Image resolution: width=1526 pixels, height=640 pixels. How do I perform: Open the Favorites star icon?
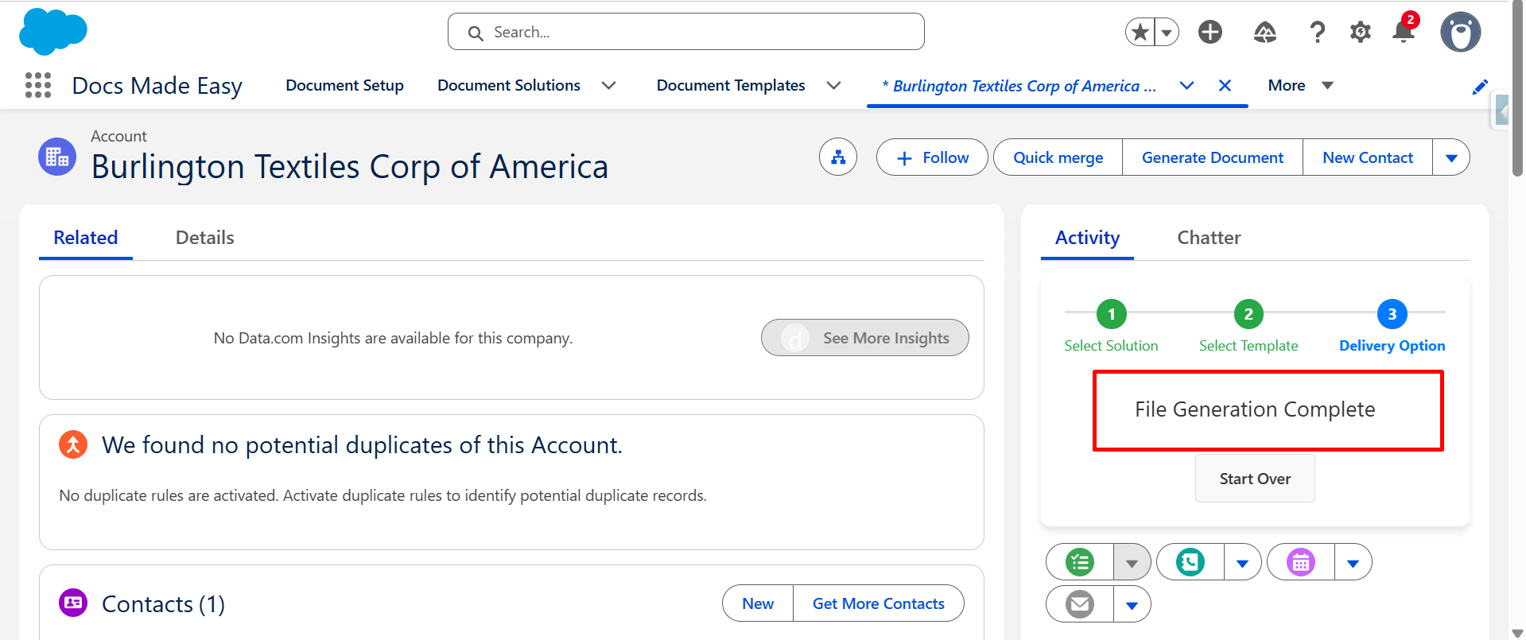(1140, 32)
